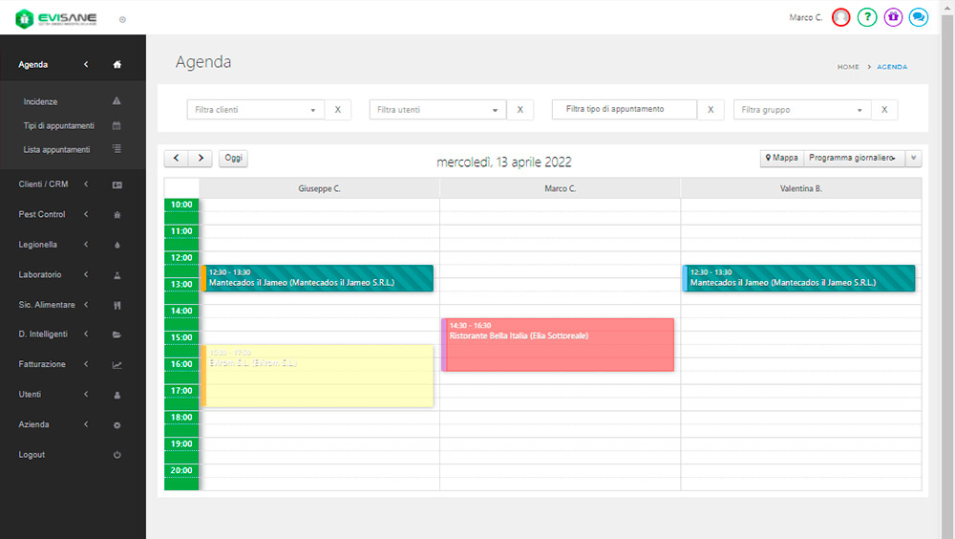Open the red Ristorante Bella Italia appointment
This screenshot has width=955, height=539.
(x=559, y=345)
